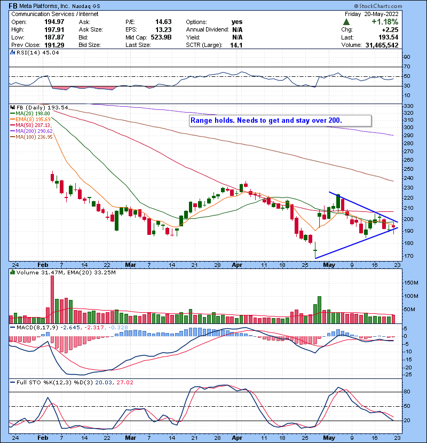Click the RSI 70 level axis label

407,67
